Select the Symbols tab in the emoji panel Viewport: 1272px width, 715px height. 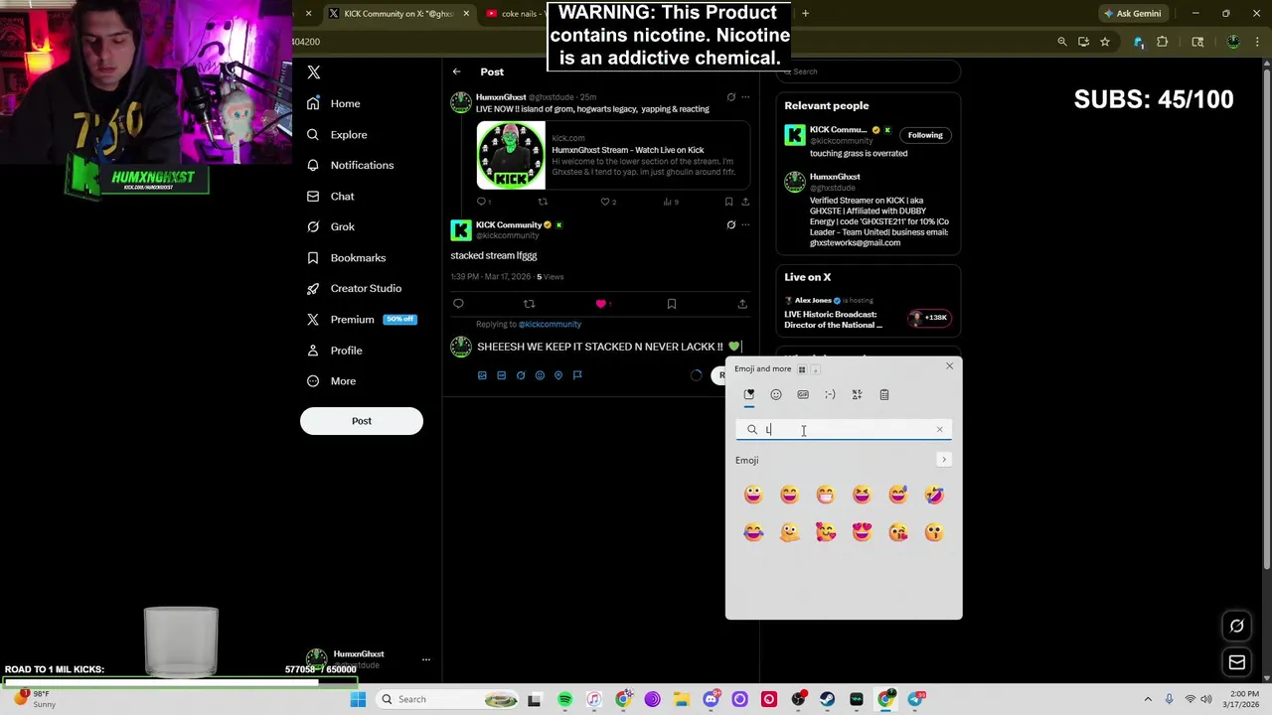[857, 394]
